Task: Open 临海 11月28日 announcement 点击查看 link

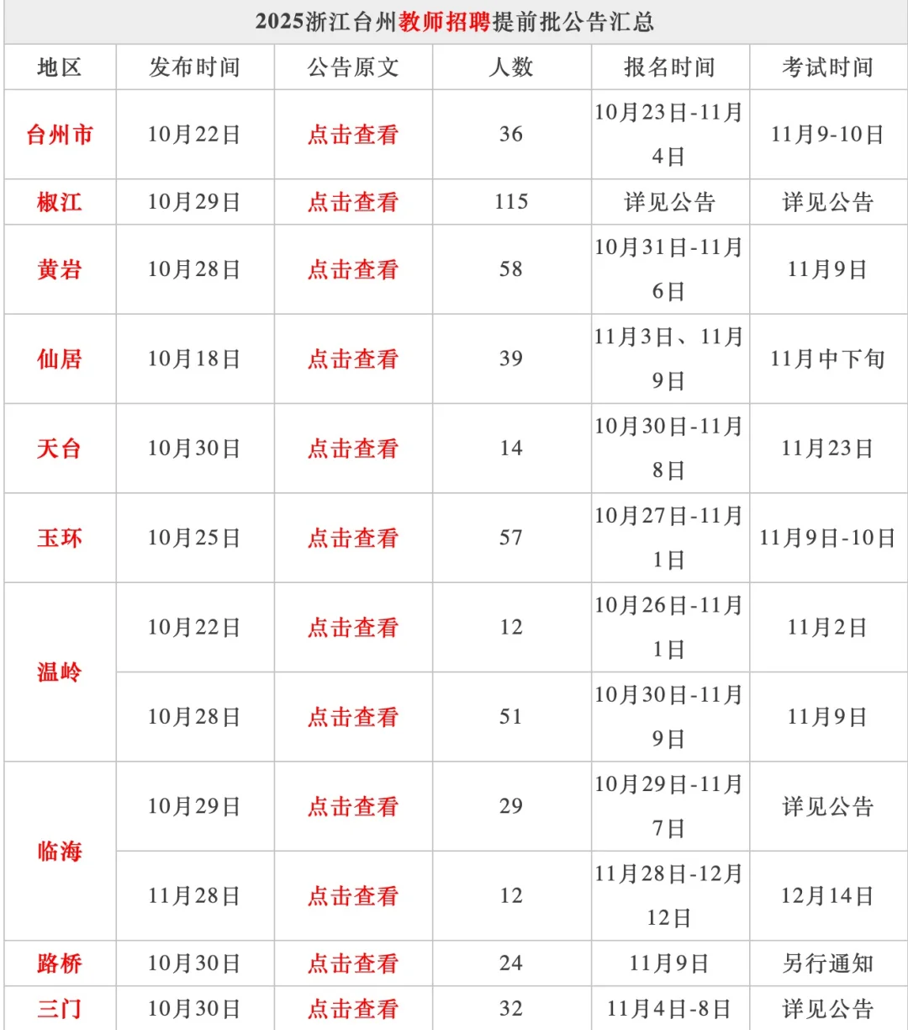Action: [353, 896]
